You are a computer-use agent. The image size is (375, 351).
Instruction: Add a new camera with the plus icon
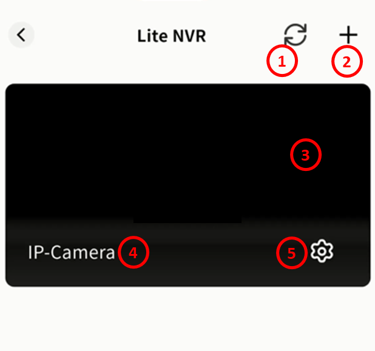pyautogui.click(x=348, y=35)
